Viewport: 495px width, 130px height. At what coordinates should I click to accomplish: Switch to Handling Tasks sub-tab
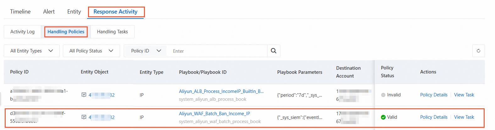click(x=112, y=32)
